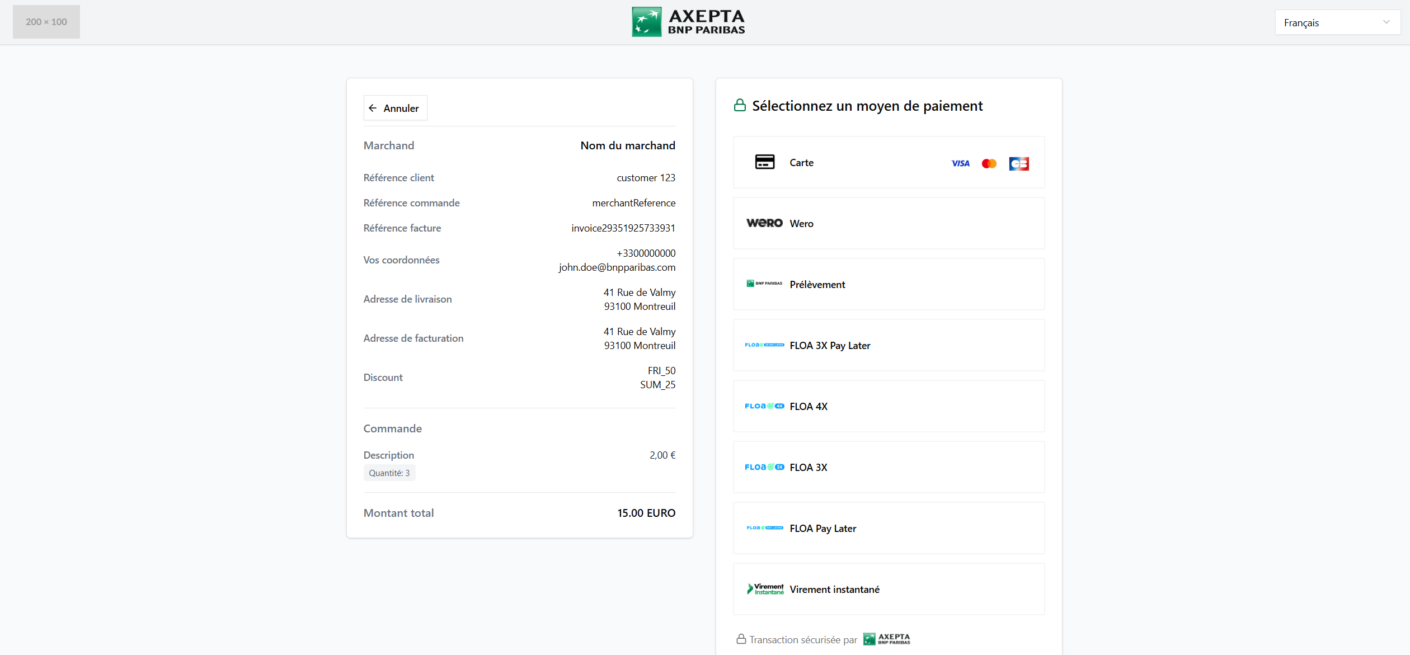Click the FLOA 4X logo
1410x655 pixels.
coord(764,406)
